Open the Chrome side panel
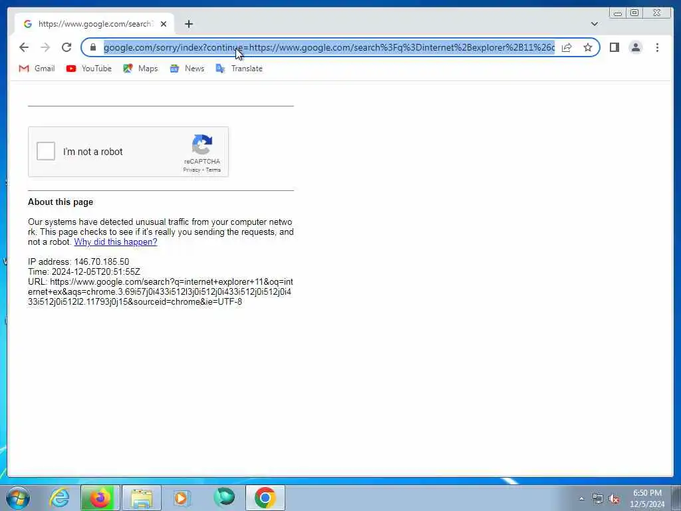Image resolution: width=681 pixels, height=511 pixels. coord(614,47)
